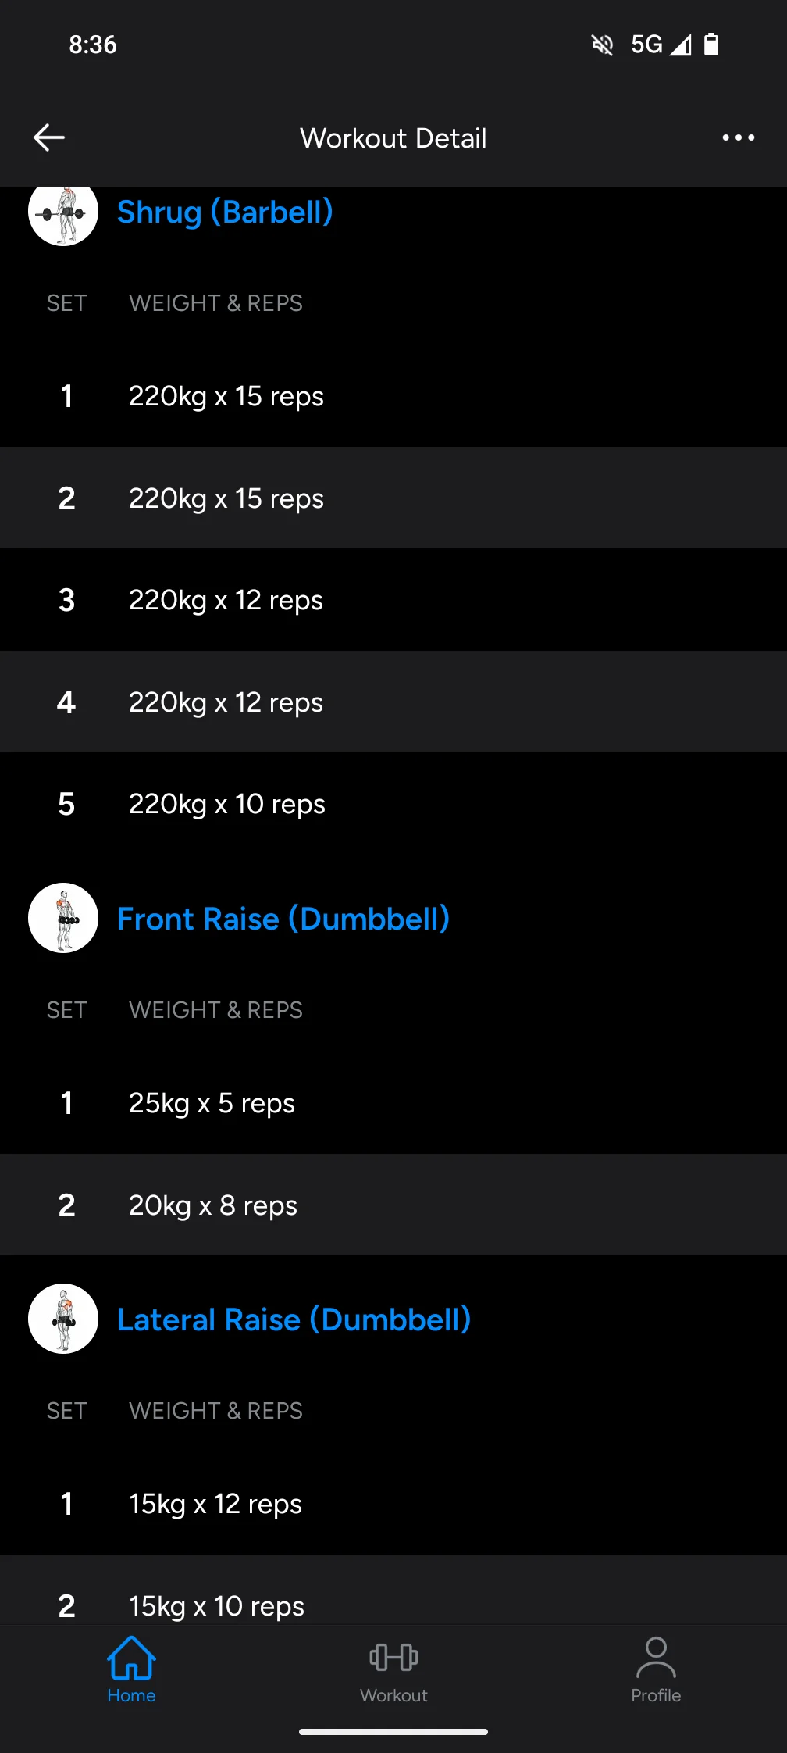Tap the back arrow icon
Image resolution: width=787 pixels, height=1753 pixels.
click(x=49, y=137)
